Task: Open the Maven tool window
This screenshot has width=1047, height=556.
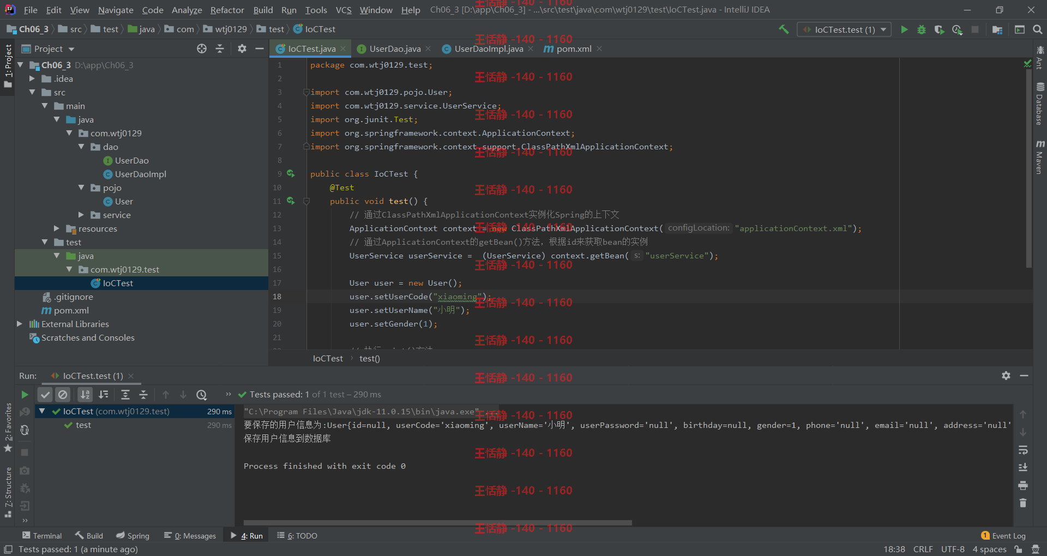Action: pos(1040,158)
